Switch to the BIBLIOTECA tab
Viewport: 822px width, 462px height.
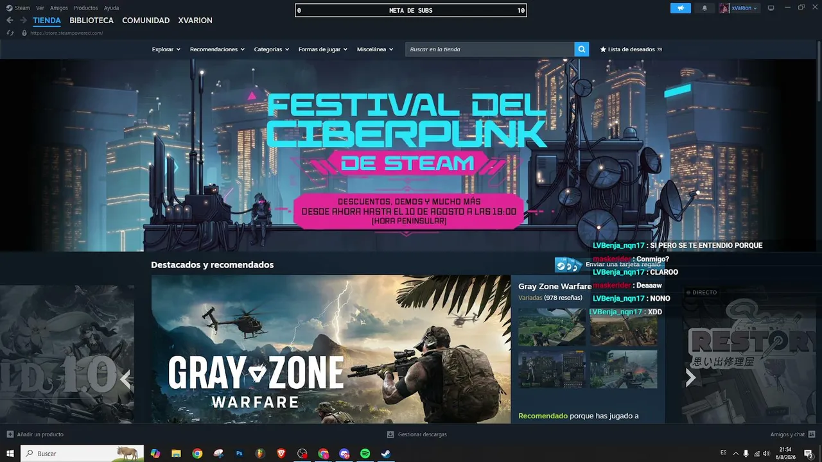pyautogui.click(x=92, y=21)
